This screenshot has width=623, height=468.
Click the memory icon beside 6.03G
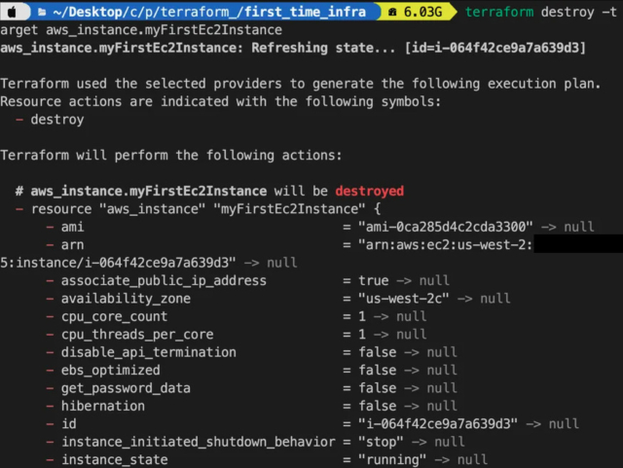[x=392, y=12]
